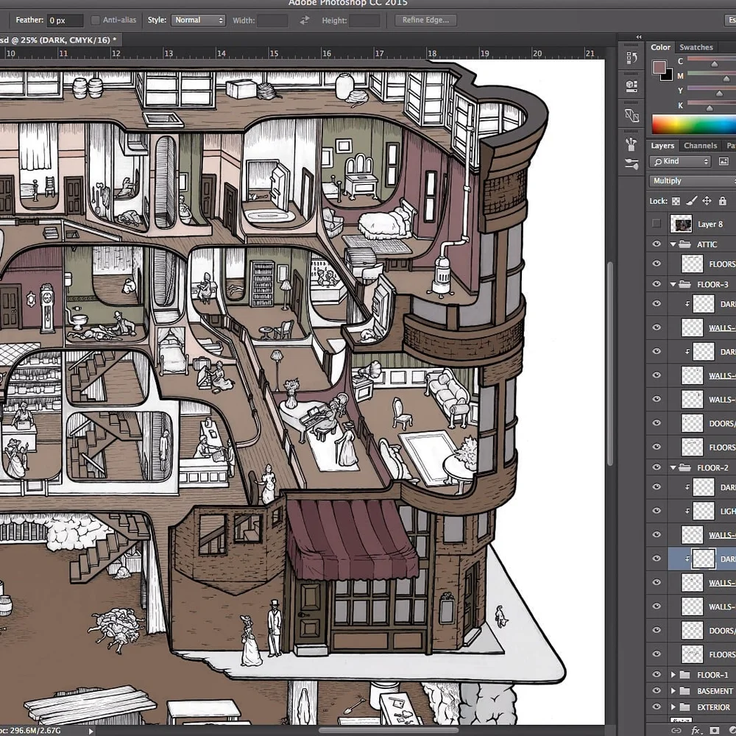Open the History panel icon

[631, 57]
